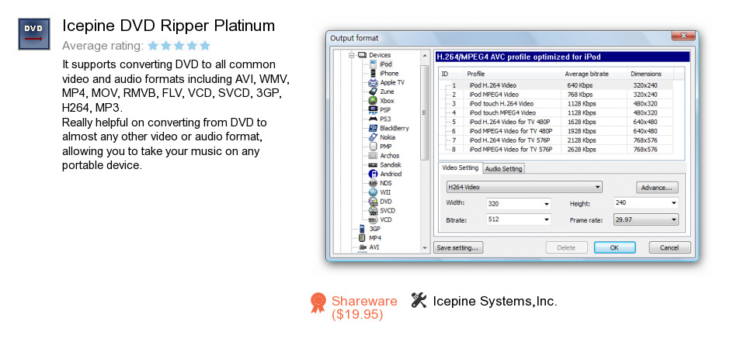Pick the Zune device icon
This screenshot has width=730, height=342.
[x=373, y=92]
